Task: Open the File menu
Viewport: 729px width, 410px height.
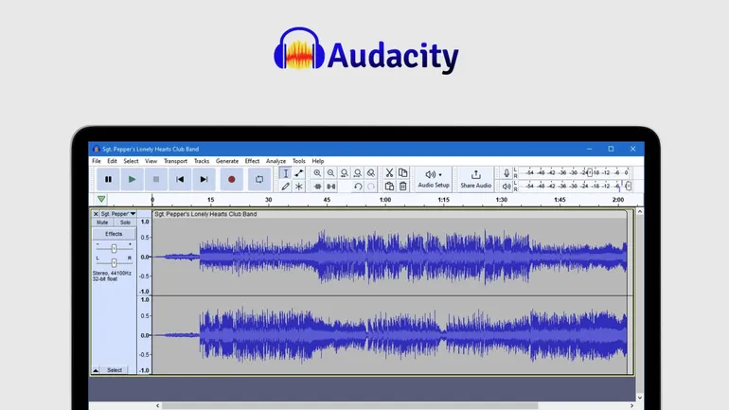Action: point(97,161)
